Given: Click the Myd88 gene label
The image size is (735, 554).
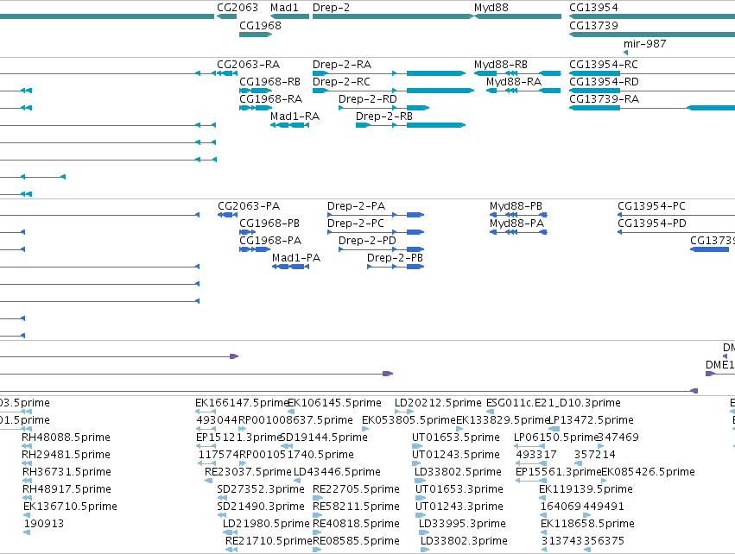Looking at the screenshot, I should [x=491, y=8].
